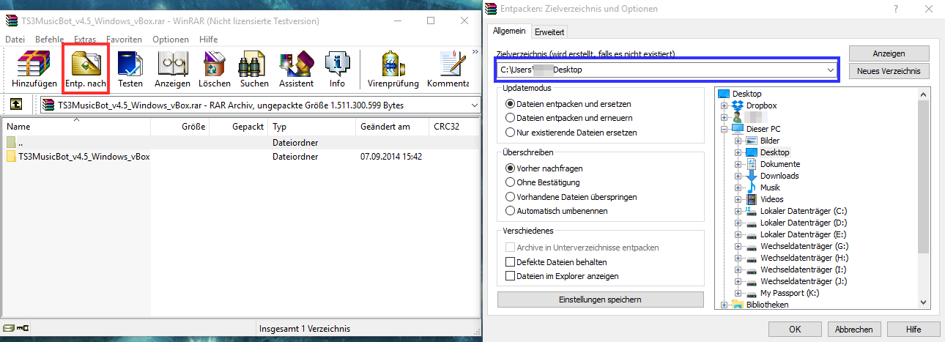Click the Downloads arrow icon in tree

752,176
